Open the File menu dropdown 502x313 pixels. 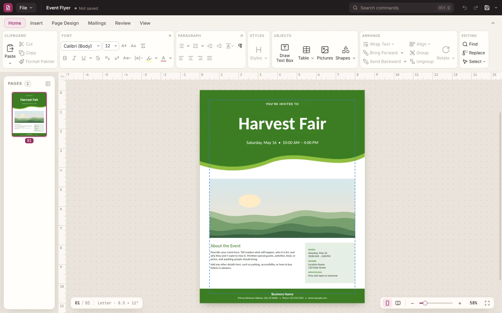click(26, 8)
